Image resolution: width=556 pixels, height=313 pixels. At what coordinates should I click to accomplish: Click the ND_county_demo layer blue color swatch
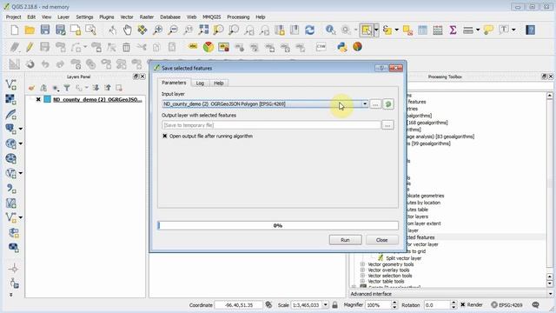coord(47,100)
